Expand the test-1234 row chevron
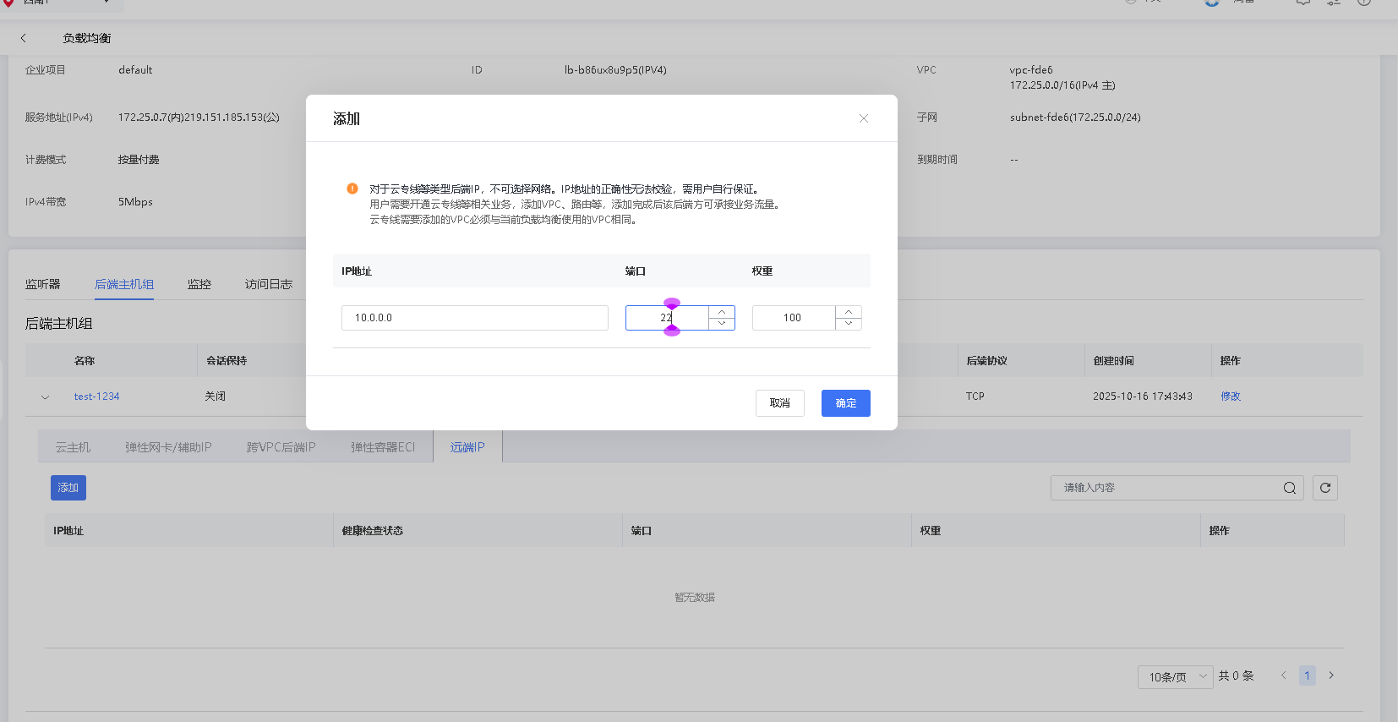 point(46,397)
